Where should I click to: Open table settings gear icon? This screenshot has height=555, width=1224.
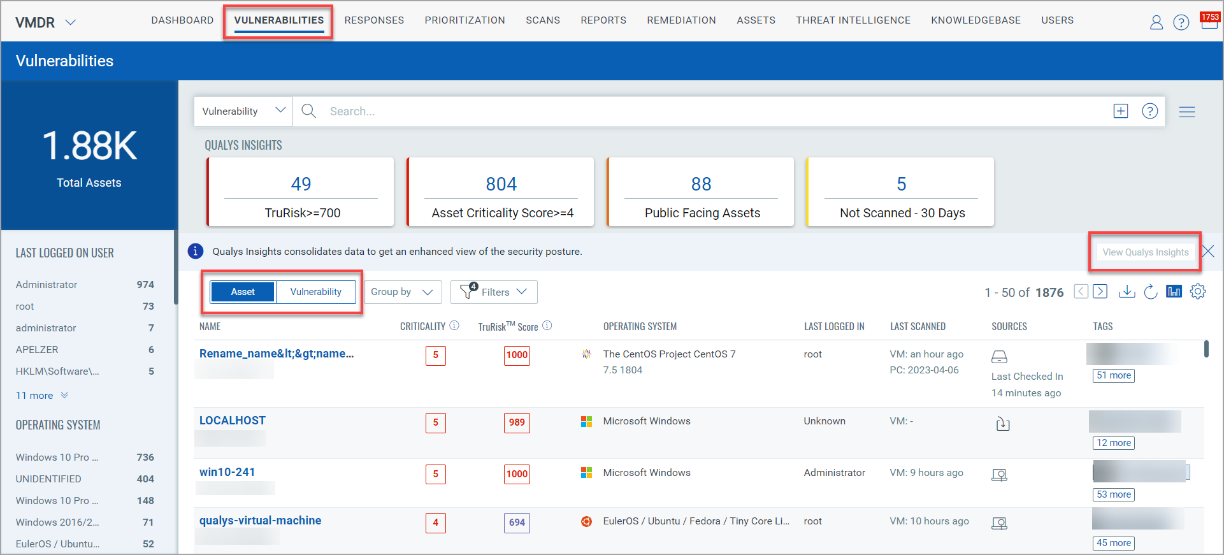(x=1198, y=291)
